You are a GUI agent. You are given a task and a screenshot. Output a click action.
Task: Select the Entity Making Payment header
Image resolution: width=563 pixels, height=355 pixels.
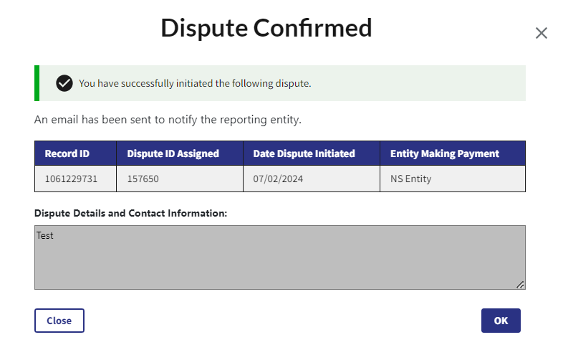444,153
